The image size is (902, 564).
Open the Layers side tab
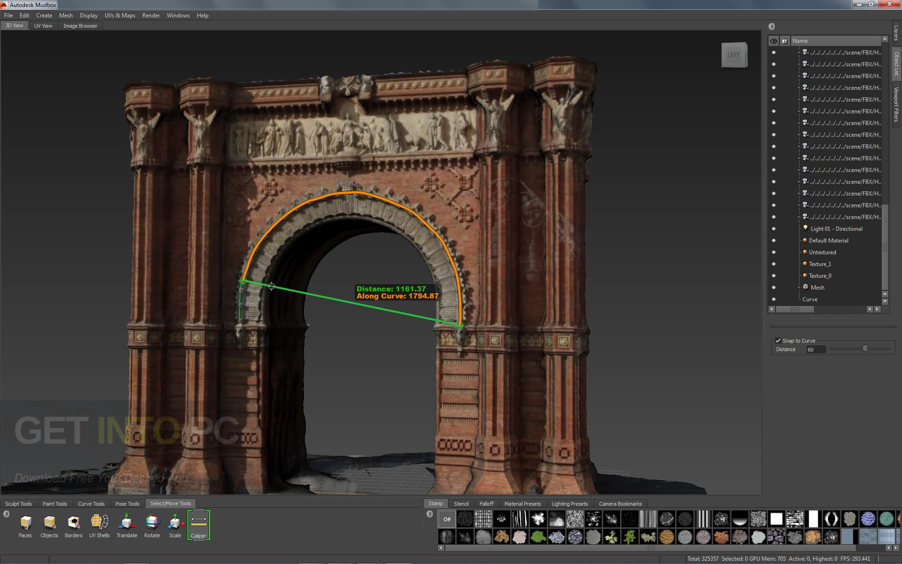click(896, 33)
